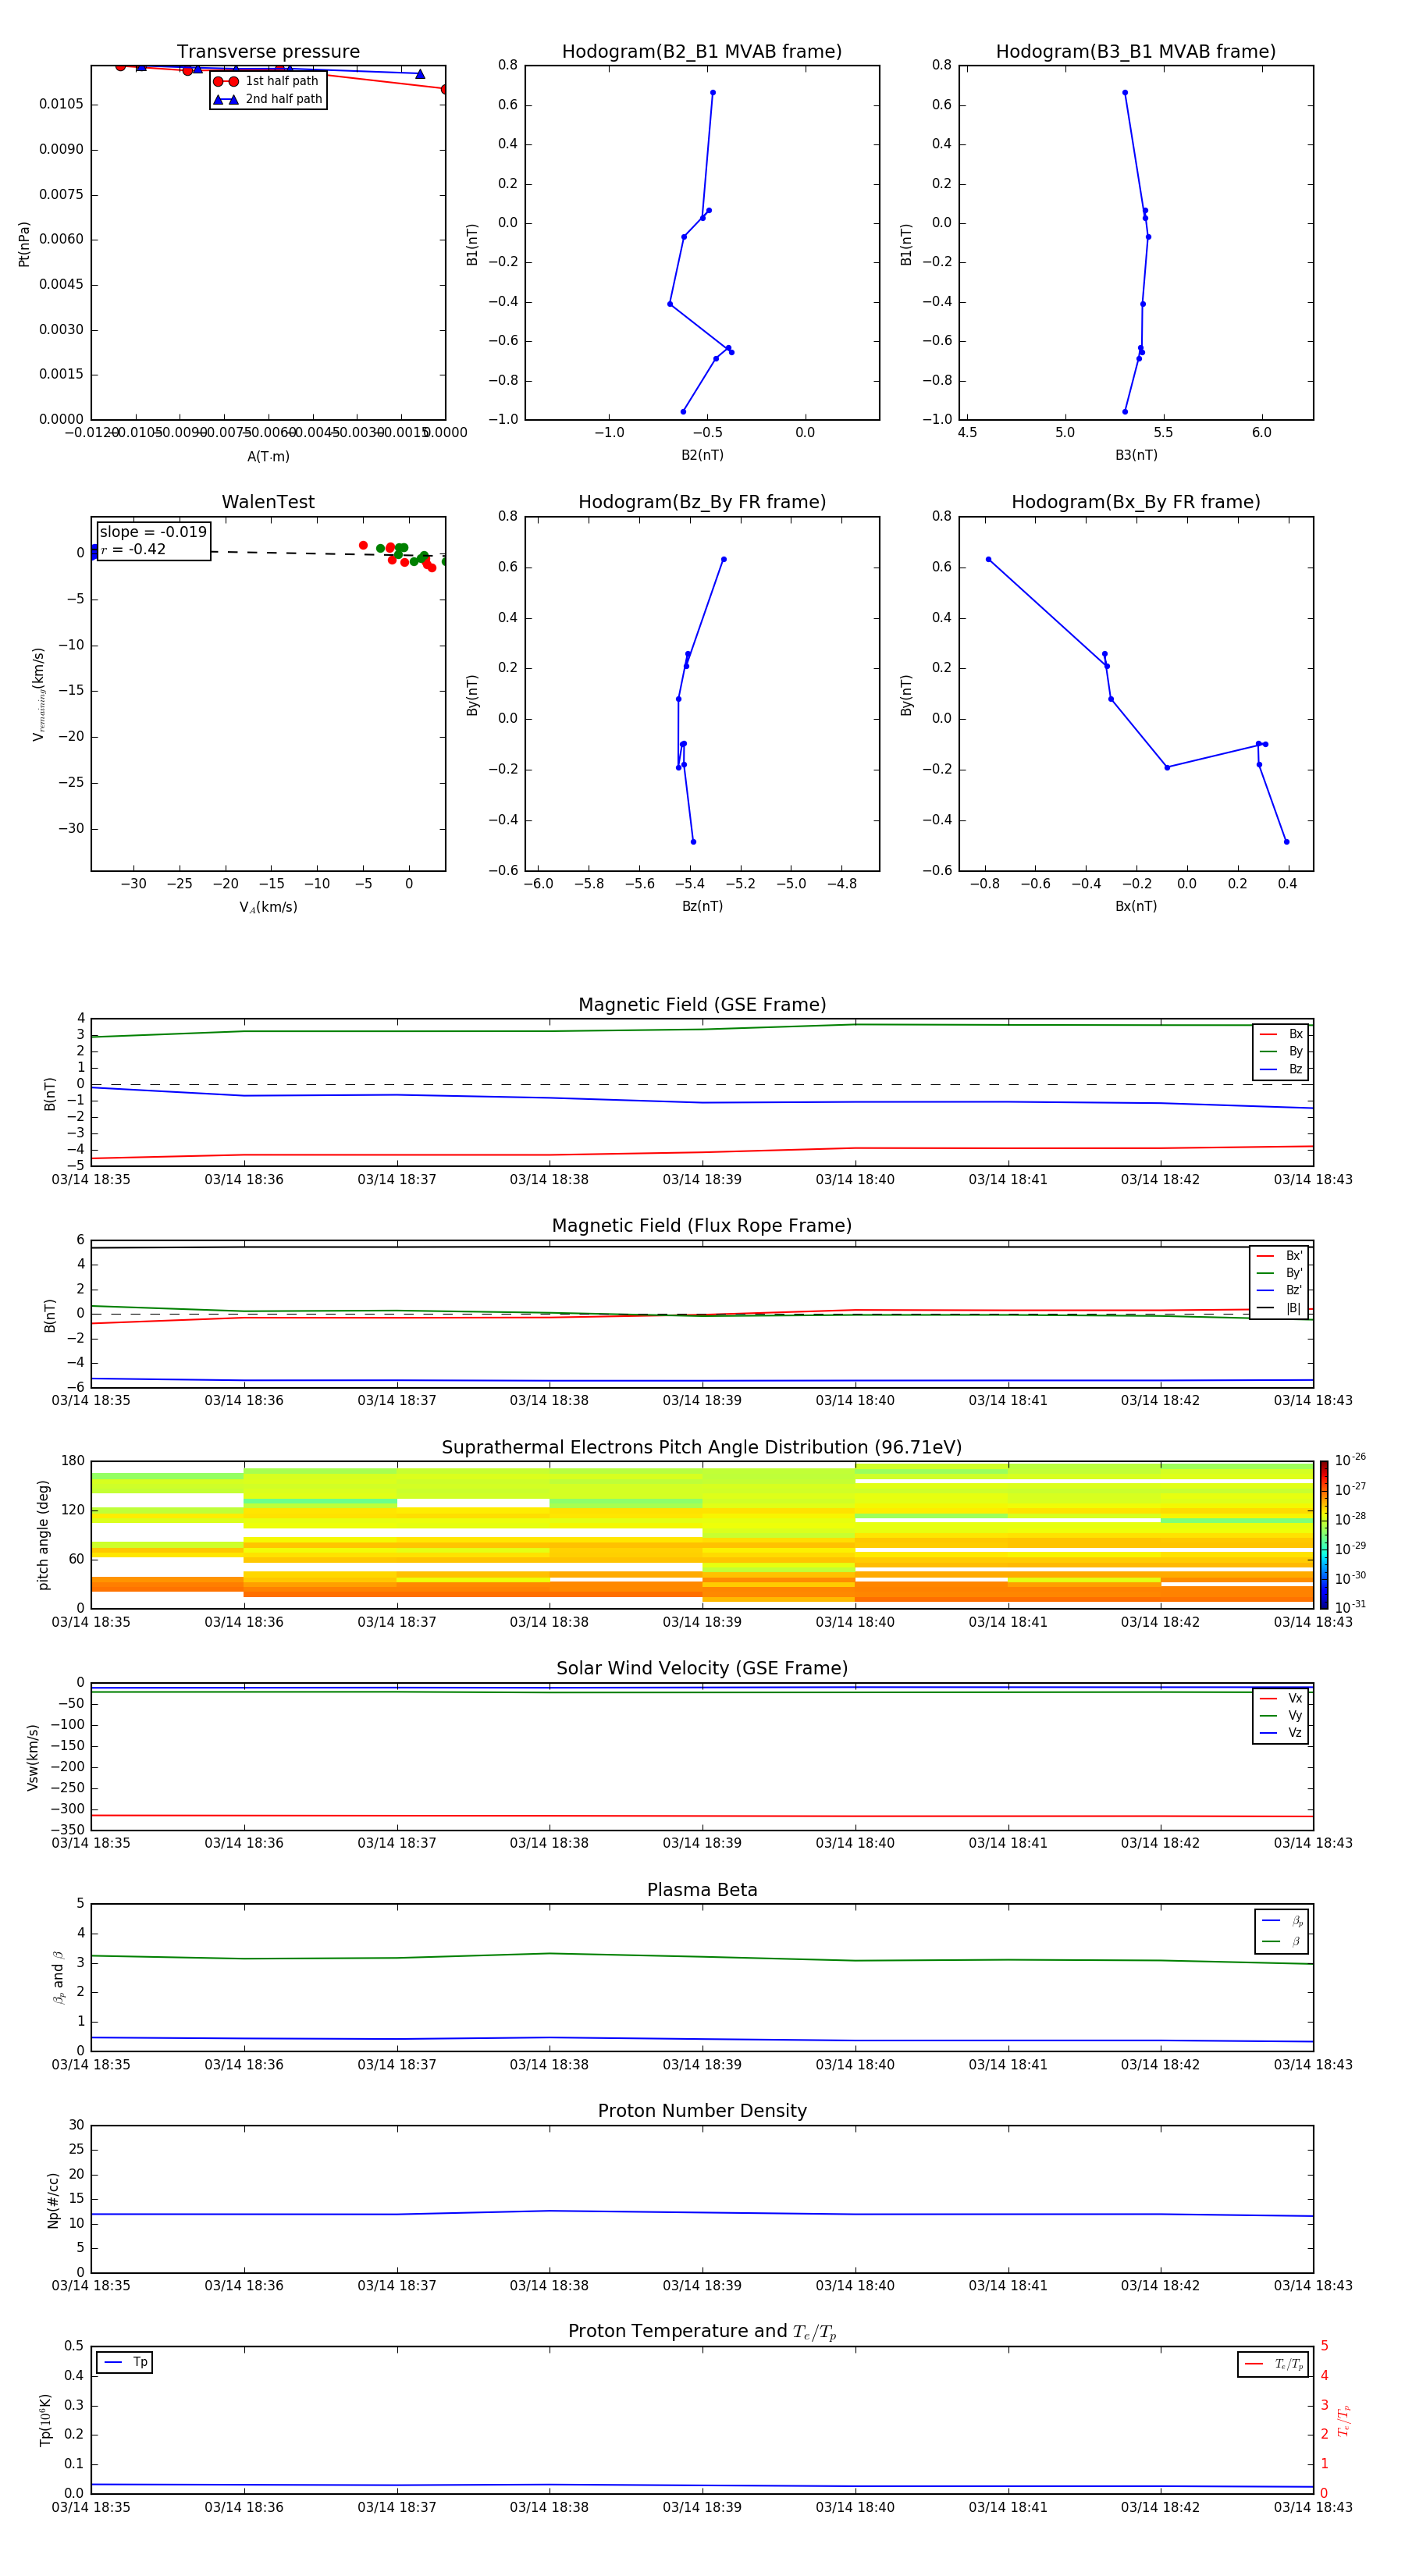1405x2576 pixels.
Task: Click the "B3(nT)" x-axis label
Action: pos(1136,455)
